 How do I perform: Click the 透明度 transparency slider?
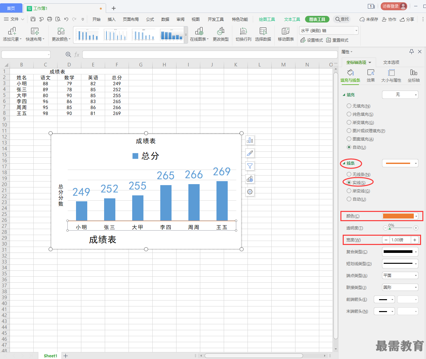(x=401, y=228)
